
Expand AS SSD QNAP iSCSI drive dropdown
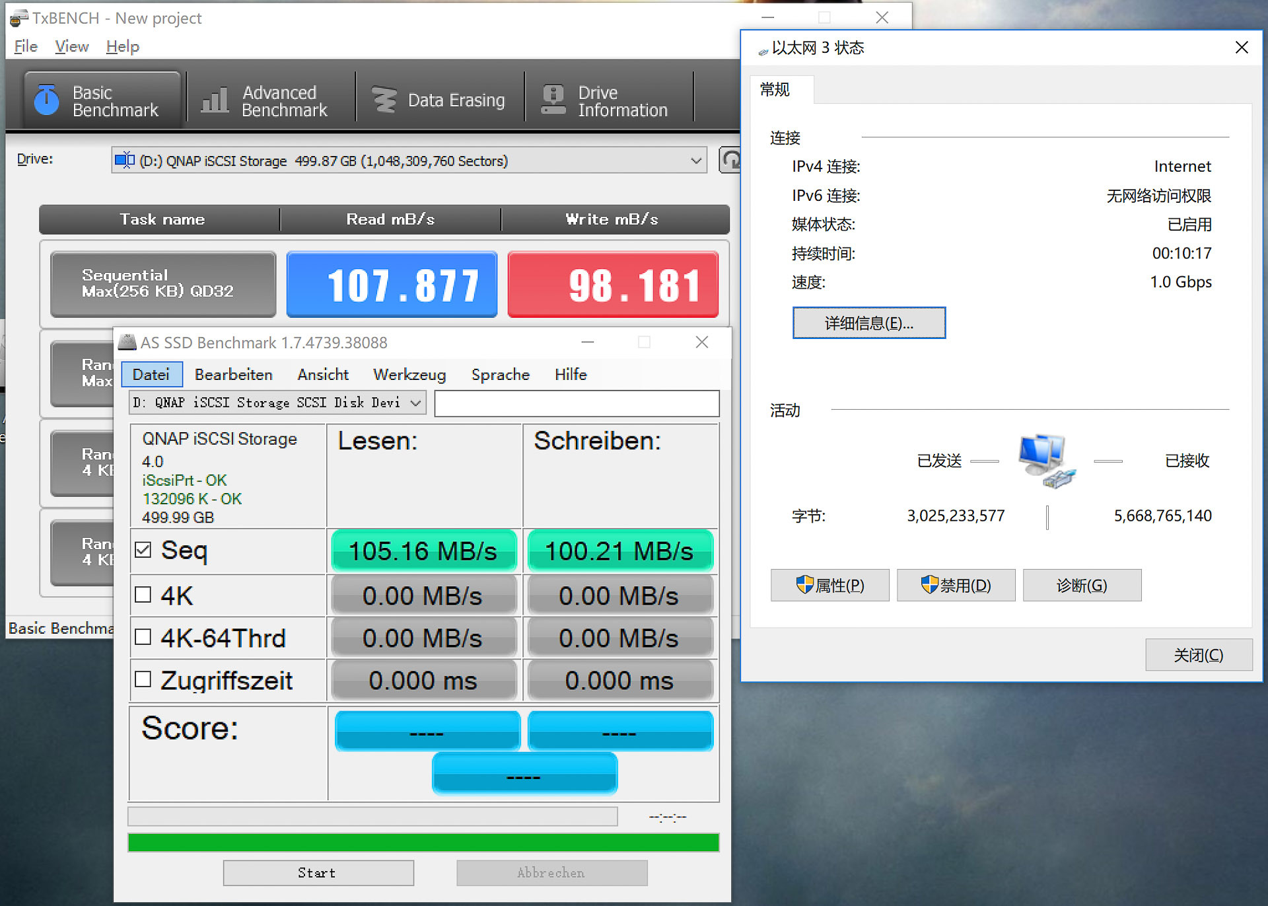click(415, 402)
